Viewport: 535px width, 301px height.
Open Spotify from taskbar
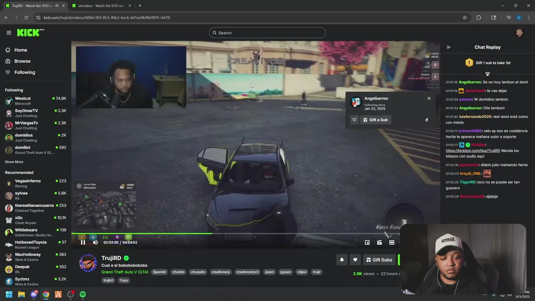83,294
